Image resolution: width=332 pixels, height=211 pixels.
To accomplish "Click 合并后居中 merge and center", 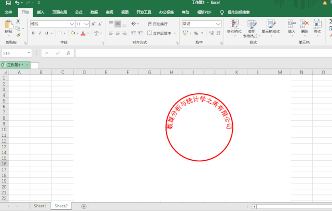I will [x=159, y=33].
